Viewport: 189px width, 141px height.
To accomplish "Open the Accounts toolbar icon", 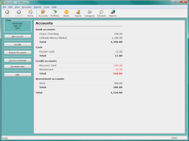I will coord(43,12).
